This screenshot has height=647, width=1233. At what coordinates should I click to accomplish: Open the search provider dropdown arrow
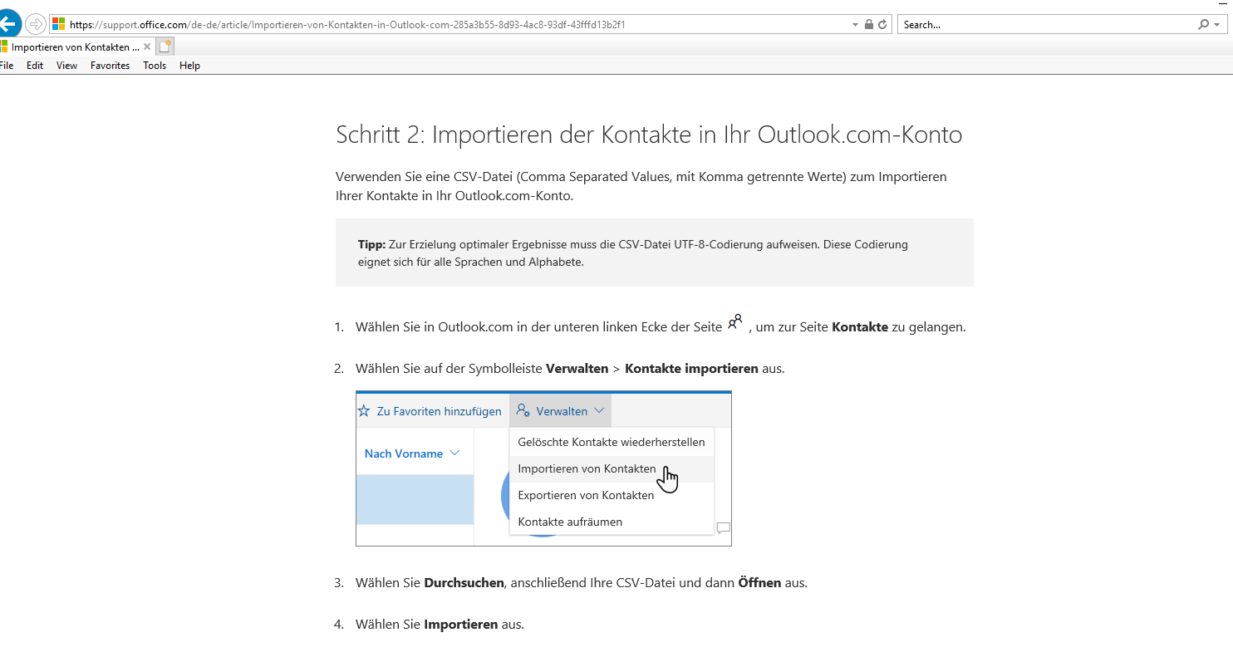[x=1216, y=25]
